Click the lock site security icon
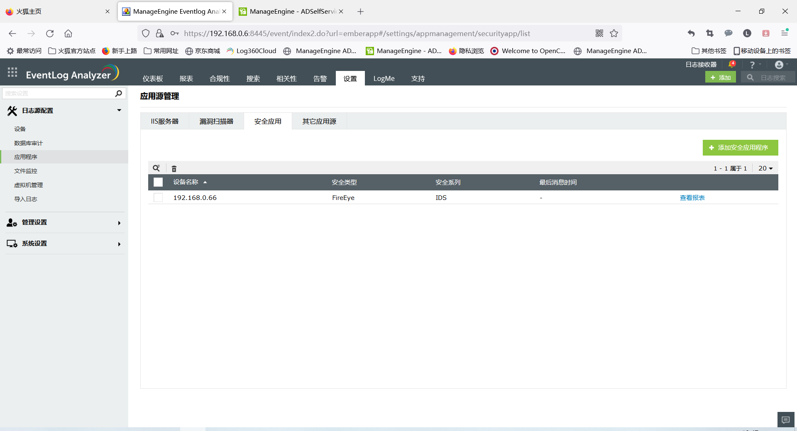The height and width of the screenshot is (431, 797). click(159, 33)
